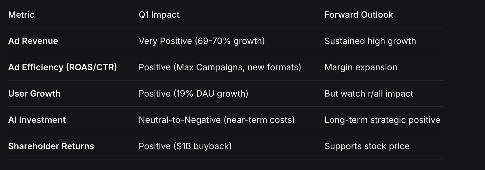Click the Q1 Impact column header

(159, 15)
